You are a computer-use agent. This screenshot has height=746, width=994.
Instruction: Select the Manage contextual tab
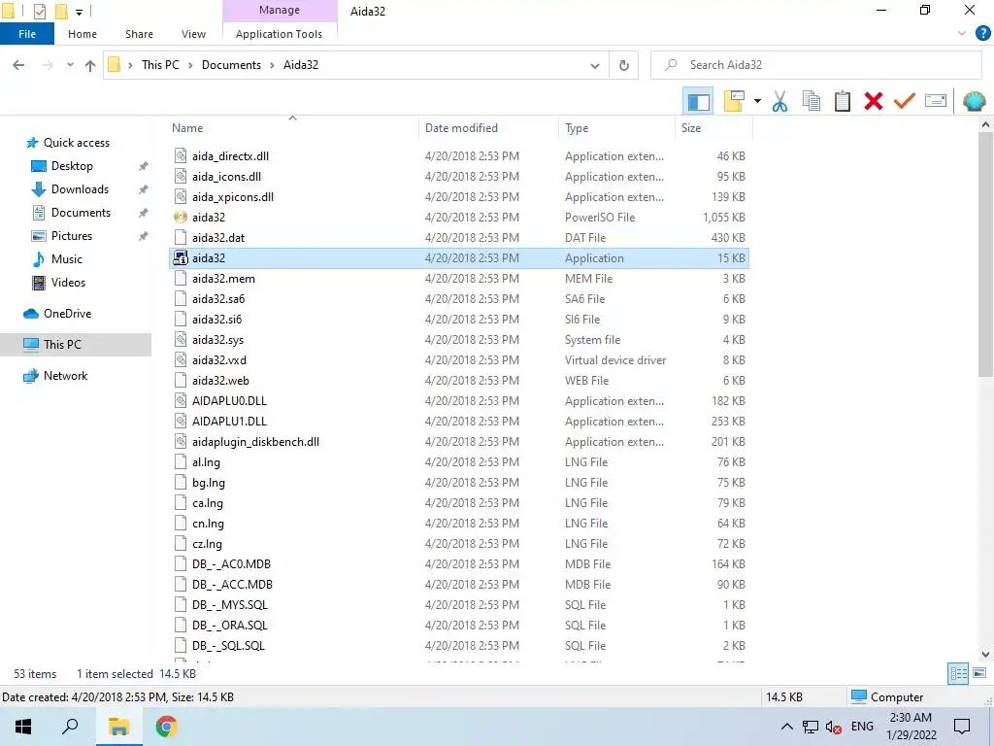(280, 10)
